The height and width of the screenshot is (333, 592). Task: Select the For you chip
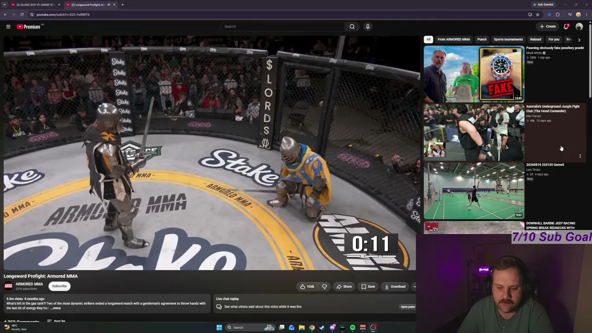point(554,39)
